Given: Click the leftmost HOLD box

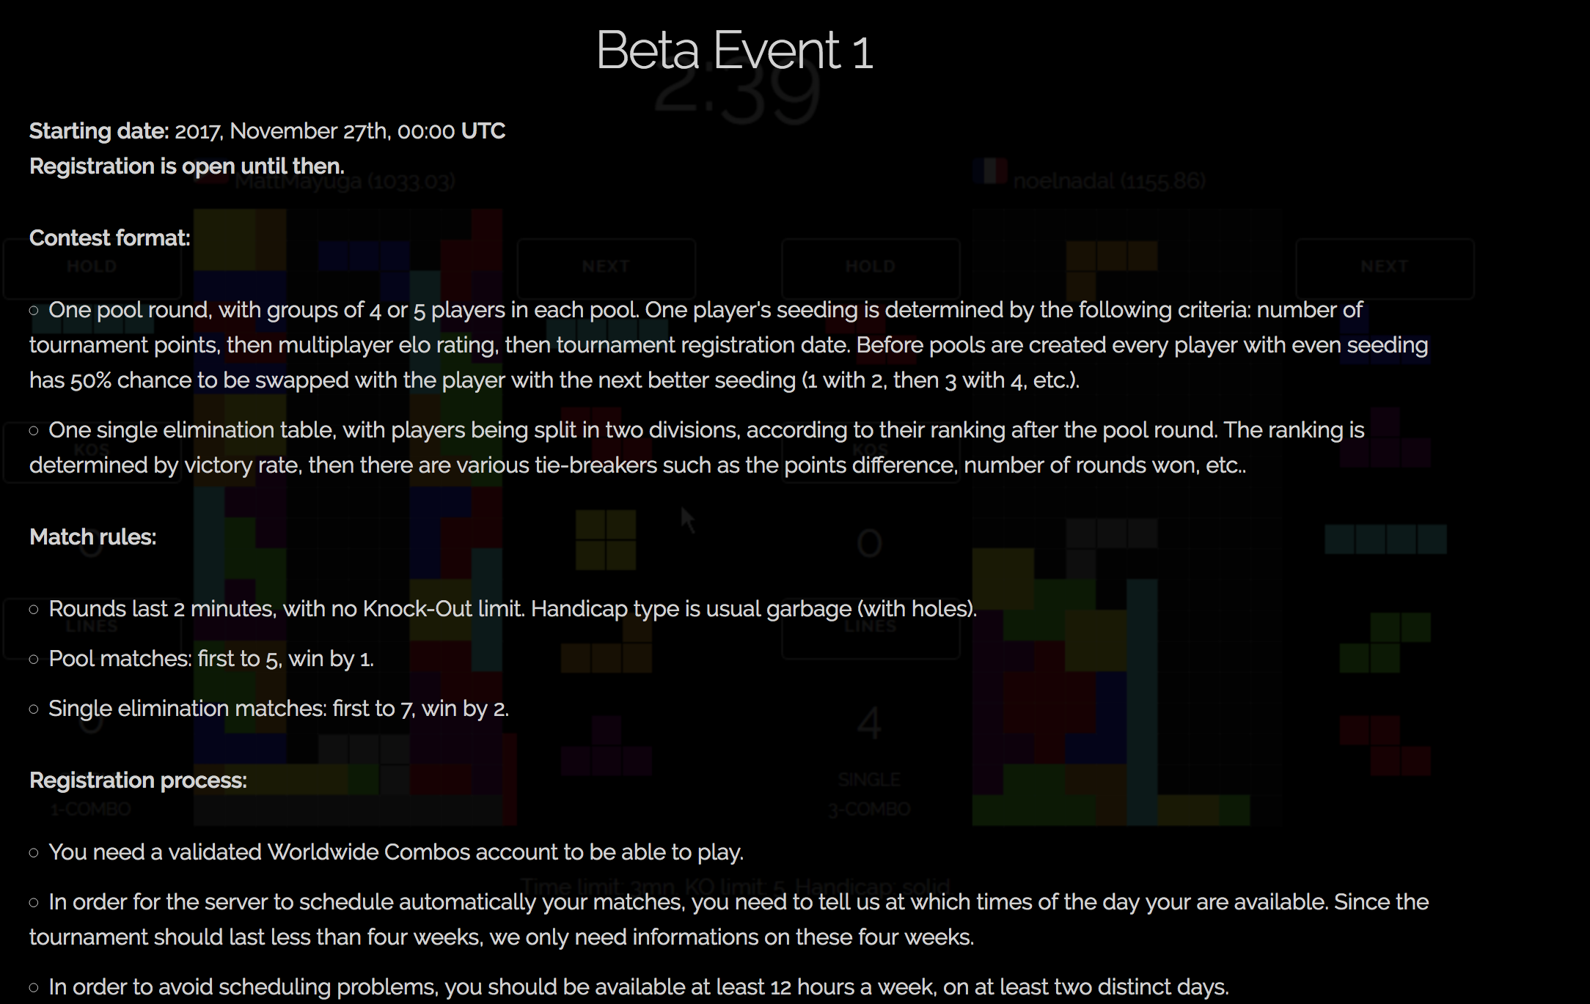Looking at the screenshot, I should (x=92, y=268).
